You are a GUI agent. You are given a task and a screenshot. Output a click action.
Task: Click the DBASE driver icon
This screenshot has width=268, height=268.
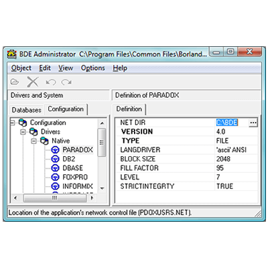pos(55,168)
